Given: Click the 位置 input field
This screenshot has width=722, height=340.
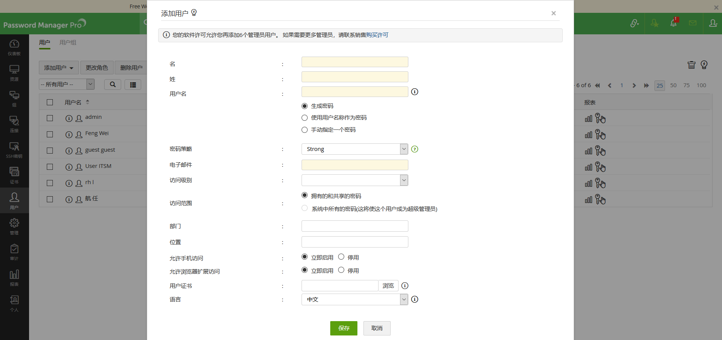Looking at the screenshot, I should pos(355,242).
